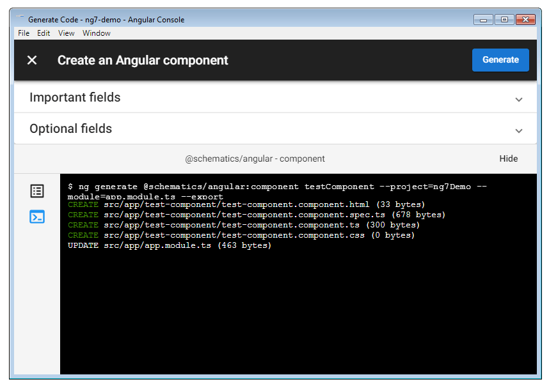Open the Window menu

pos(96,33)
